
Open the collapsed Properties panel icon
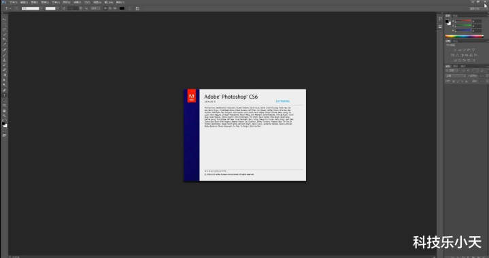click(x=440, y=26)
